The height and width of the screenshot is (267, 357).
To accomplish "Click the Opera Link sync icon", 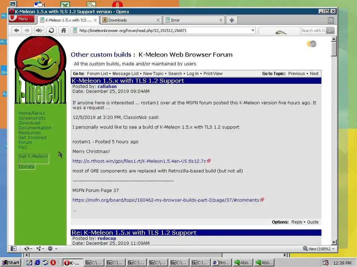I will coord(27,249).
